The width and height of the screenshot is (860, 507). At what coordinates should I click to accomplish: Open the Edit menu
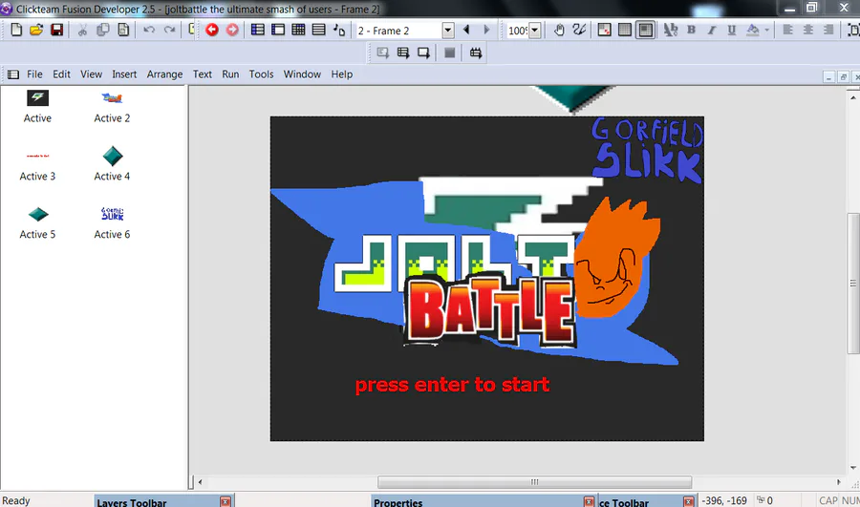61,74
